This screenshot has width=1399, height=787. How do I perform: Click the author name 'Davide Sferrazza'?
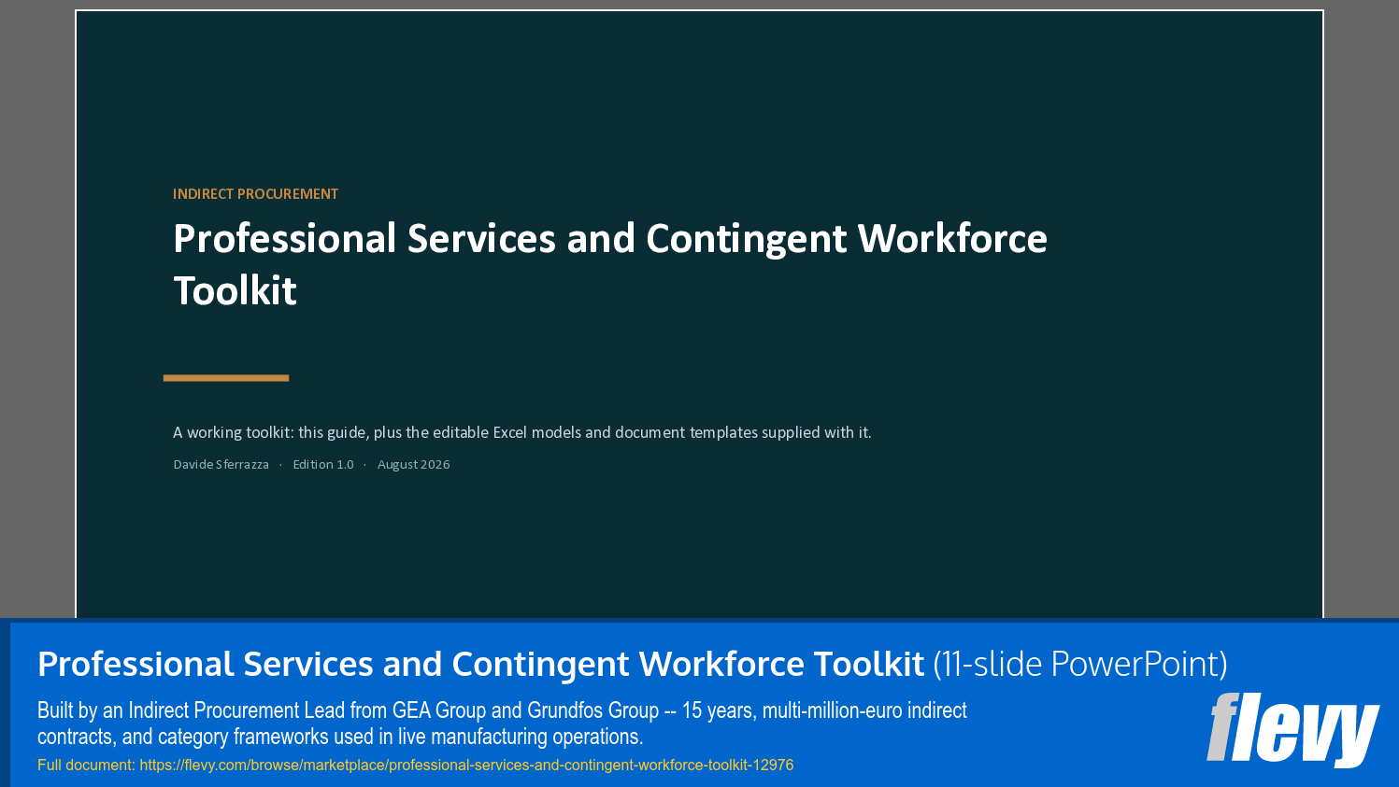221,464
